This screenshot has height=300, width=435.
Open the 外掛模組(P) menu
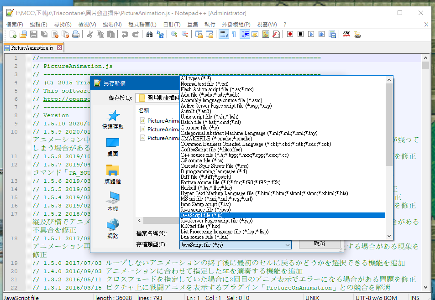tap(236, 24)
